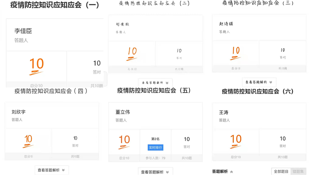
Task: Switch to the 全部题目 tab
Action: 281,171
